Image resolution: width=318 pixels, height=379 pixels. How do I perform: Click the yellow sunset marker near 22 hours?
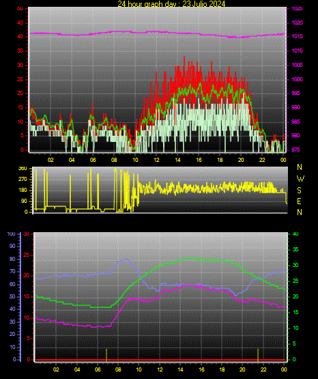(x=258, y=355)
